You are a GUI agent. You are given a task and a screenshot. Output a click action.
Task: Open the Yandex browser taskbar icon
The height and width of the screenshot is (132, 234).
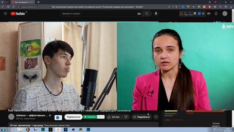coord(58,129)
